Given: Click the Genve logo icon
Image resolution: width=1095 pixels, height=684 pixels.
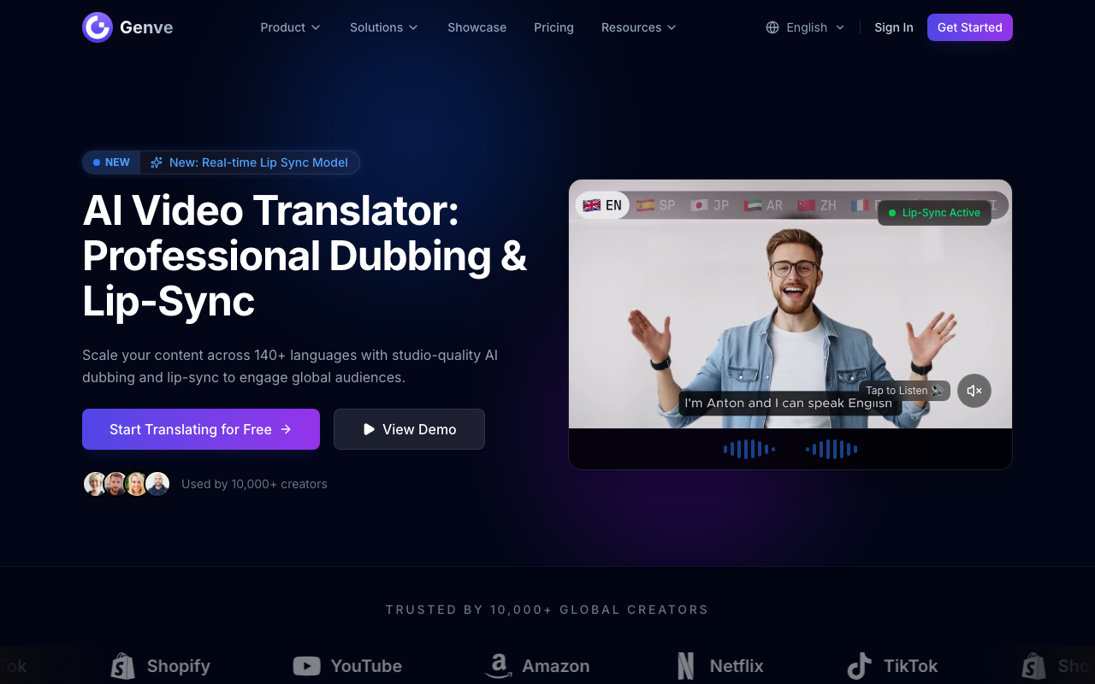Looking at the screenshot, I should click(x=98, y=27).
